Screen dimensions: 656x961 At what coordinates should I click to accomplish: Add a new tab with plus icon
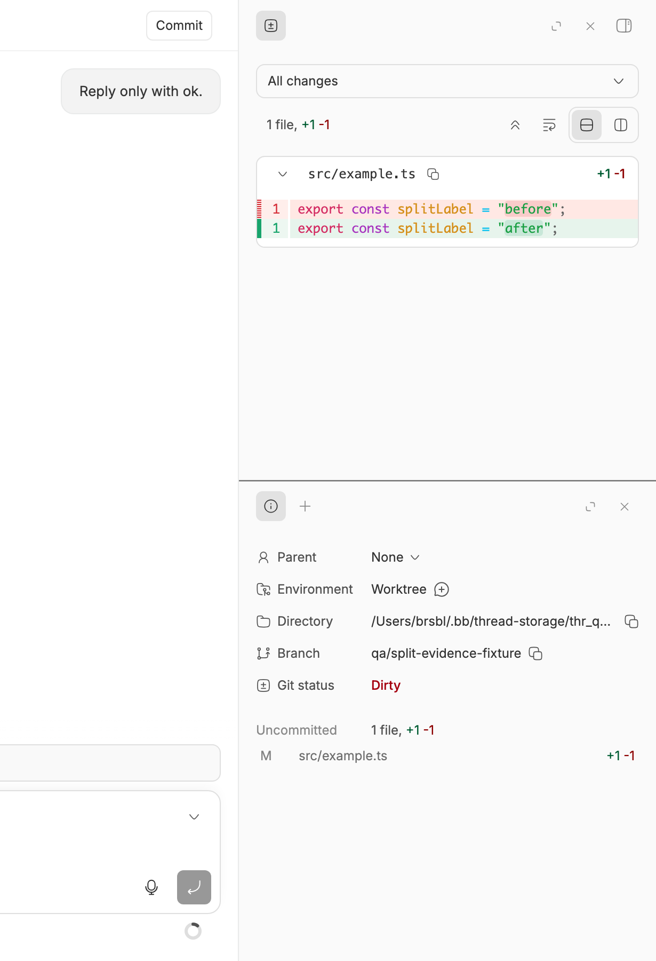pyautogui.click(x=305, y=506)
